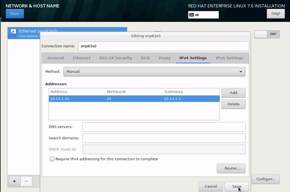This screenshot has width=290, height=192.
Task: Click the DHCP client ID field
Action: [164, 149]
